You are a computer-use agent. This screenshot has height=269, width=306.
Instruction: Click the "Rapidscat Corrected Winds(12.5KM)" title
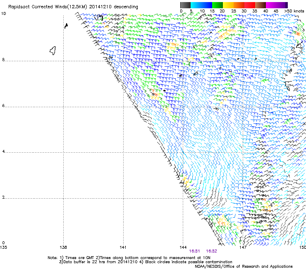[x=48, y=7]
